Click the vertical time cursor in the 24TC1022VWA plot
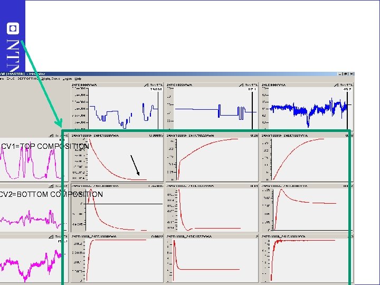Image resolution: width=380 pixels, height=285 pixels. (252, 110)
